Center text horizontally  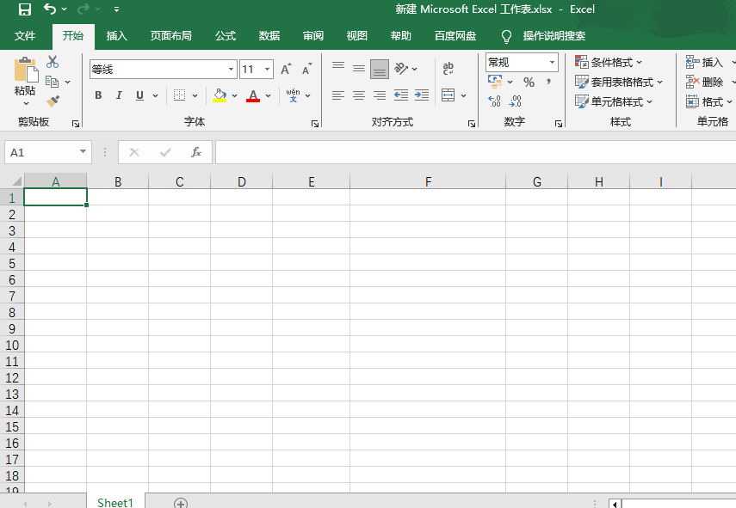tap(359, 95)
